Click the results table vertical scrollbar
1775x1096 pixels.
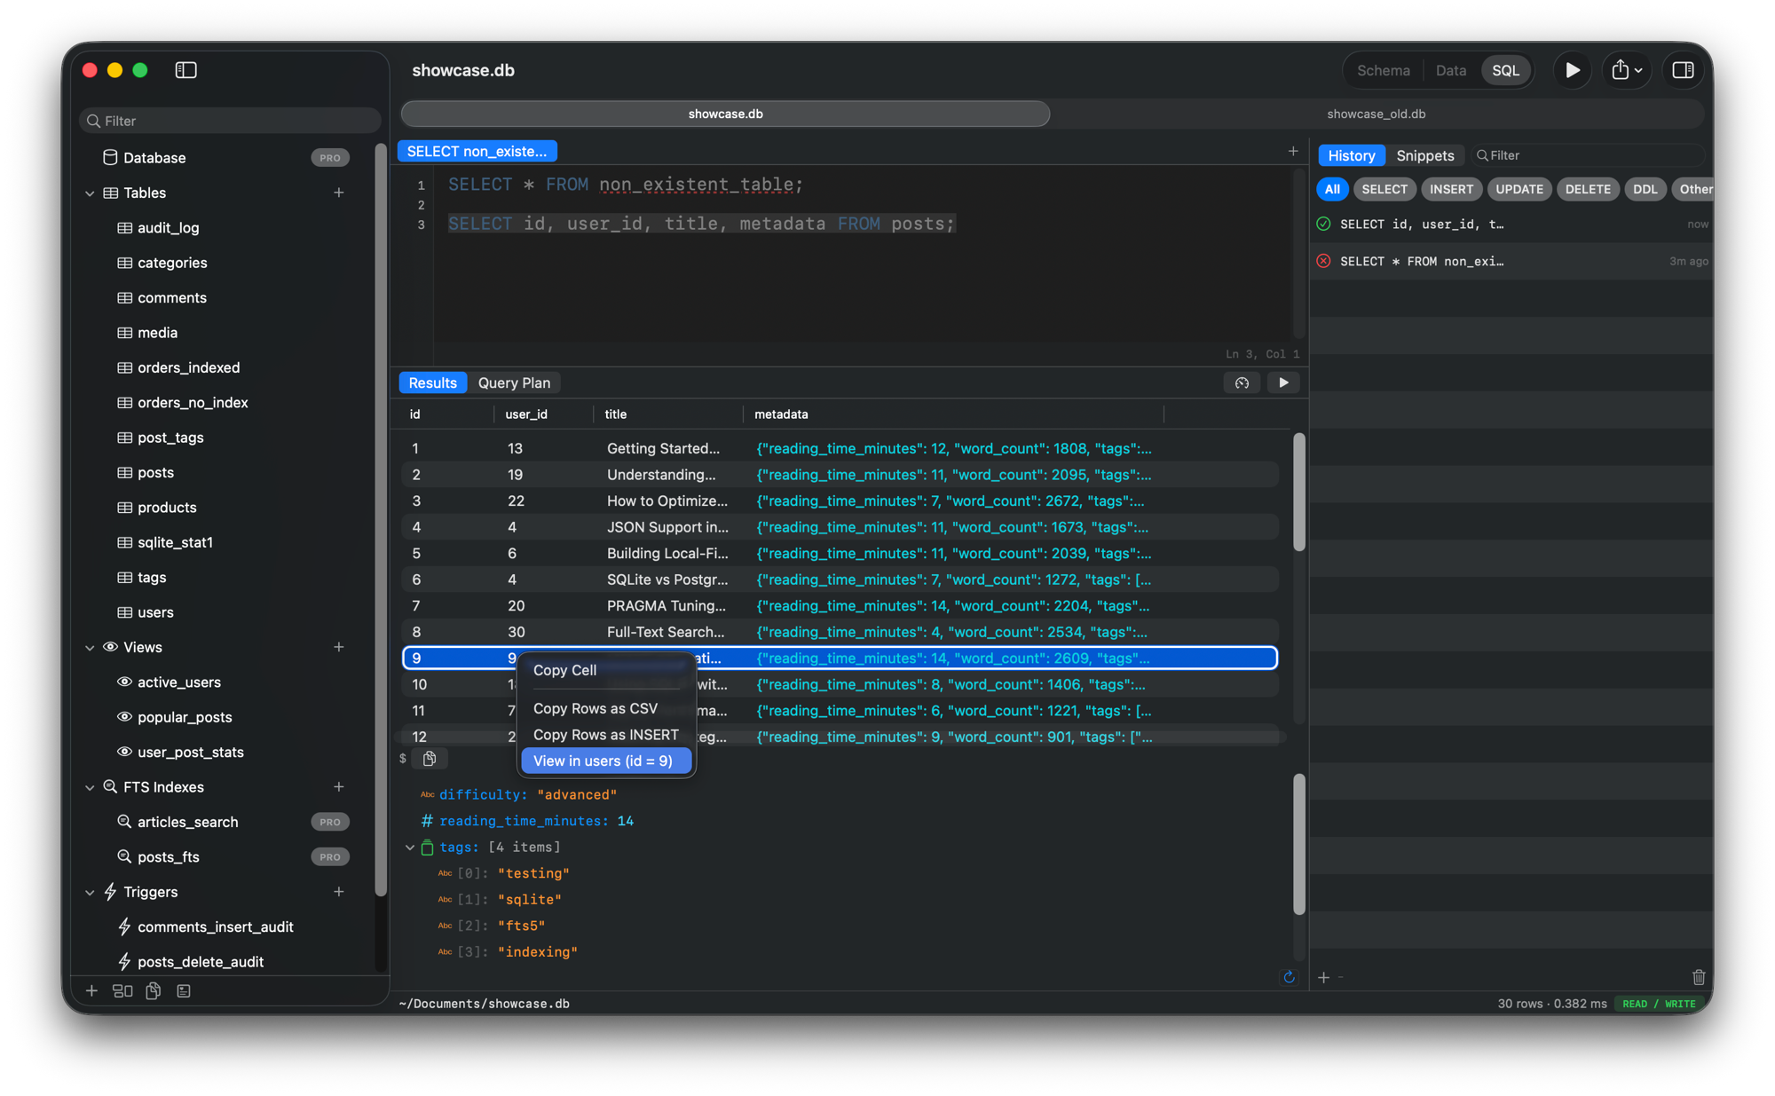(x=1298, y=493)
